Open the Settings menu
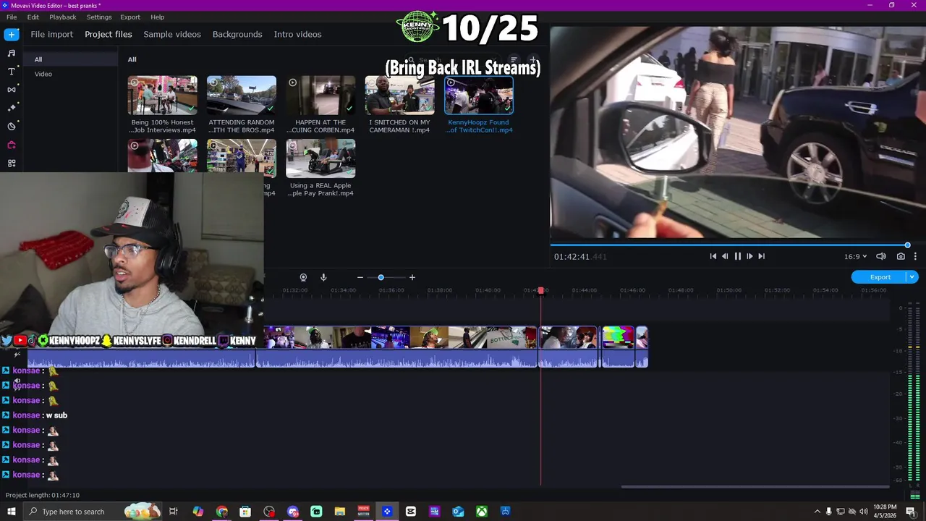Screen dimensions: 926x521 coord(99,17)
